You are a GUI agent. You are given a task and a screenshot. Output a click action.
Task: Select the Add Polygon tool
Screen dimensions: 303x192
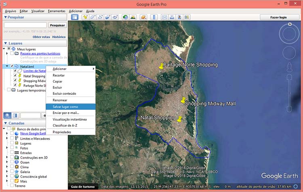[93, 17]
